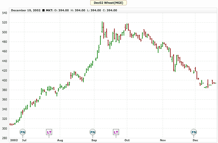This screenshot has height=143, width=218.
Task: Click the MKT: label in header
Action: click(x=50, y=10)
